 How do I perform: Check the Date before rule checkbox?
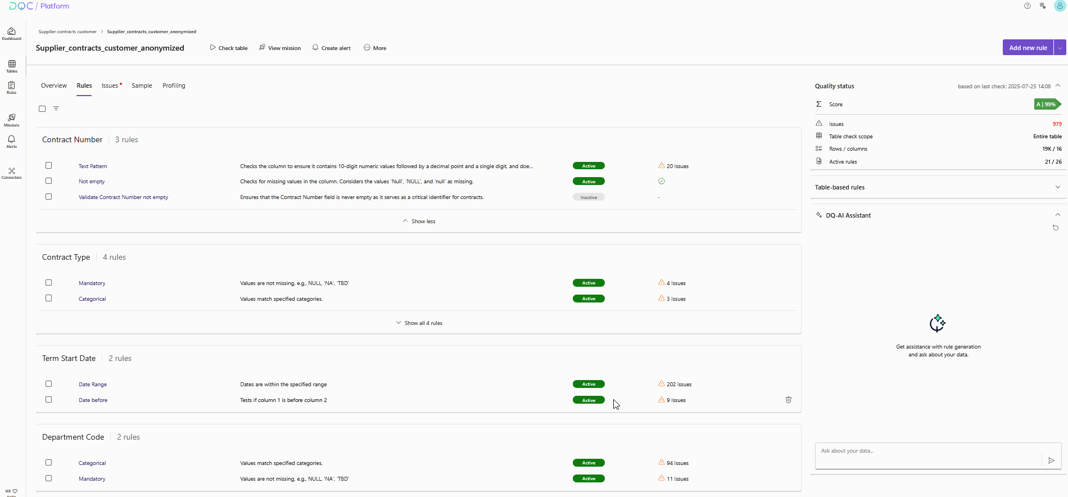click(x=49, y=400)
